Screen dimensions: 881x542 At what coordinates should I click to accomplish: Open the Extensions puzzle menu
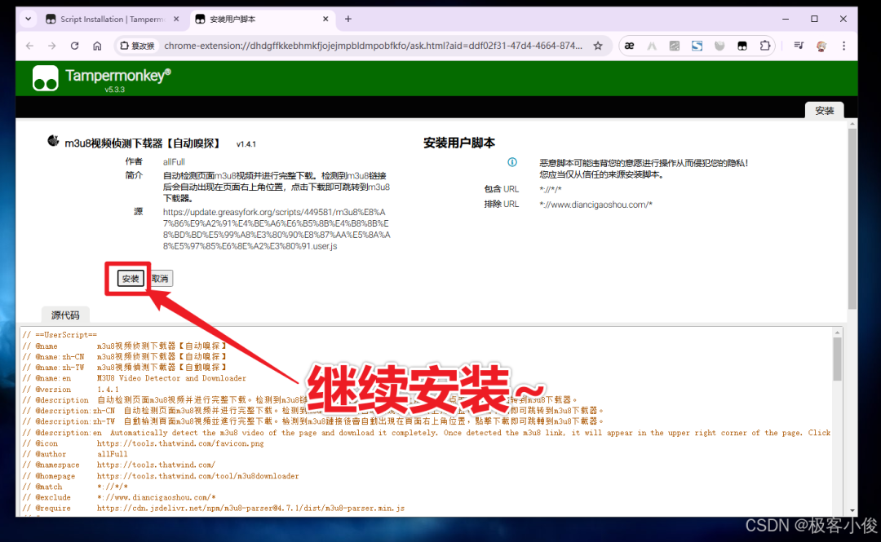(764, 46)
